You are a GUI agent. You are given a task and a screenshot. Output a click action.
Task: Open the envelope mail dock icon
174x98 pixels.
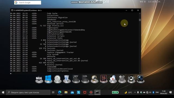[113, 79]
